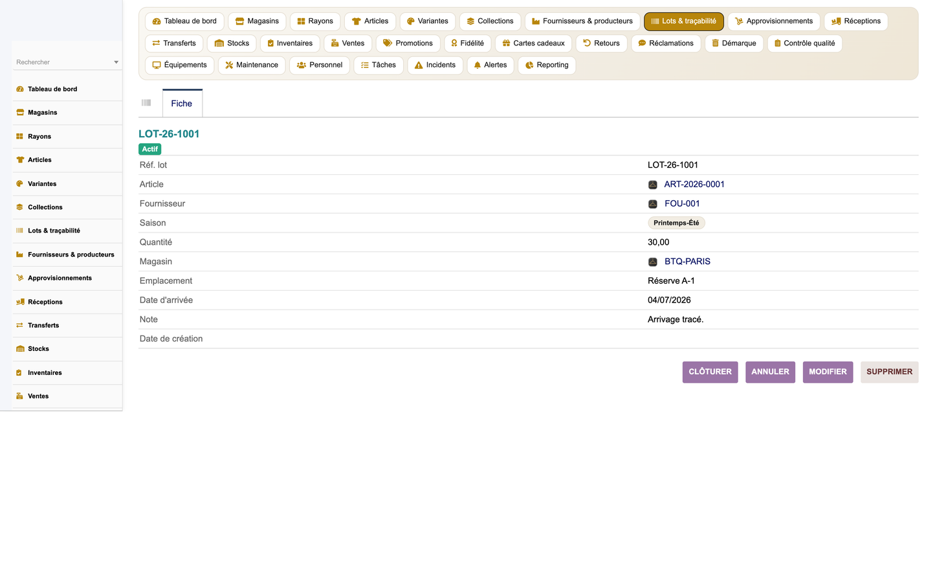
Task: Select the Fiche tab
Action: [182, 104]
